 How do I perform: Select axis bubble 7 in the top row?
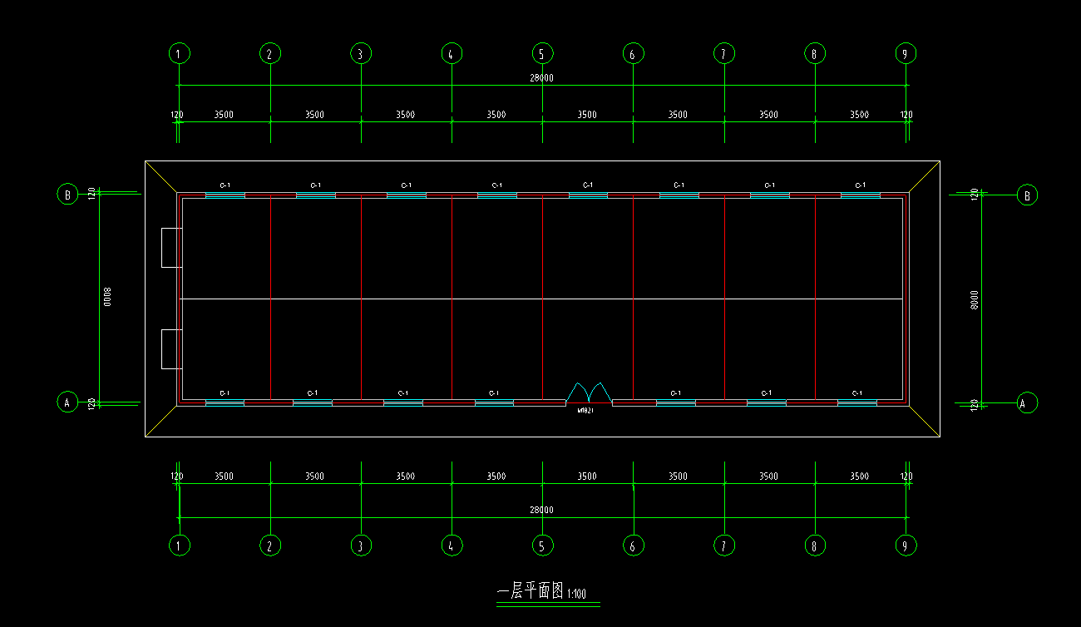tap(723, 54)
